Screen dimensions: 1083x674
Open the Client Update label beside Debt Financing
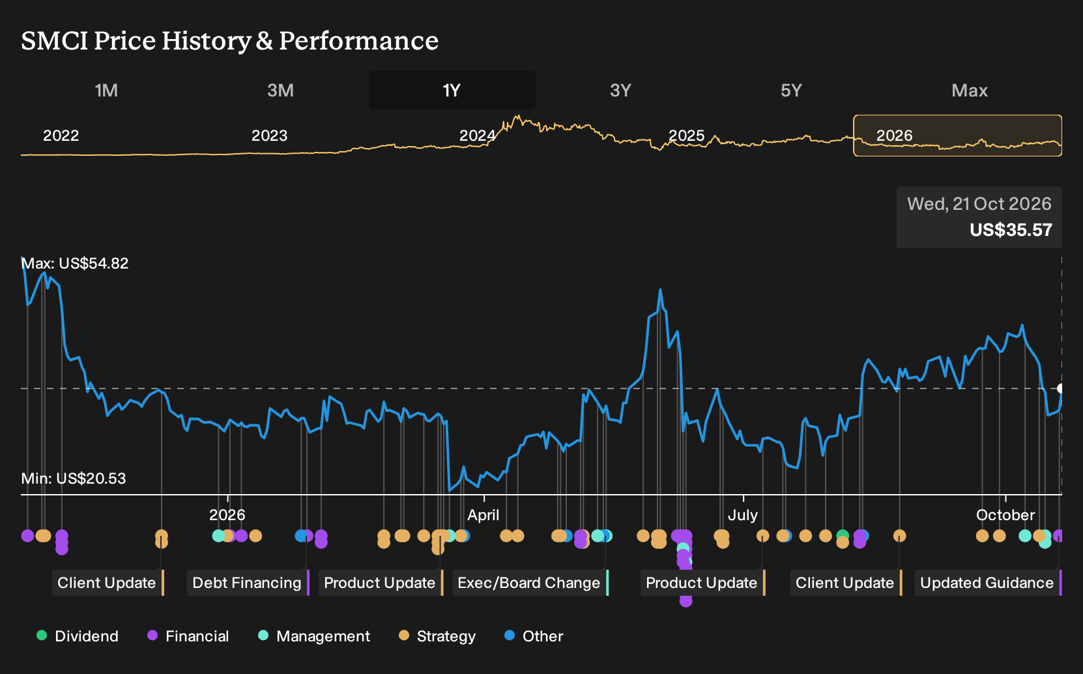(108, 583)
